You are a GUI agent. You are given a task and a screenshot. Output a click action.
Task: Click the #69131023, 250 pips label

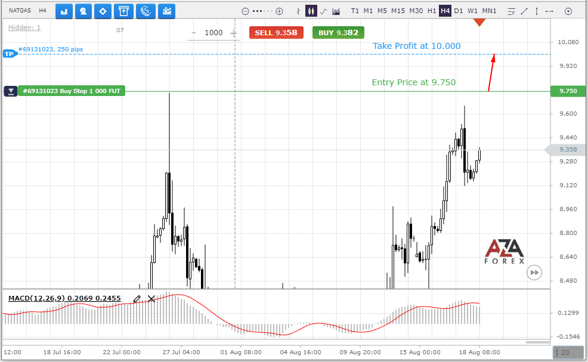51,49
